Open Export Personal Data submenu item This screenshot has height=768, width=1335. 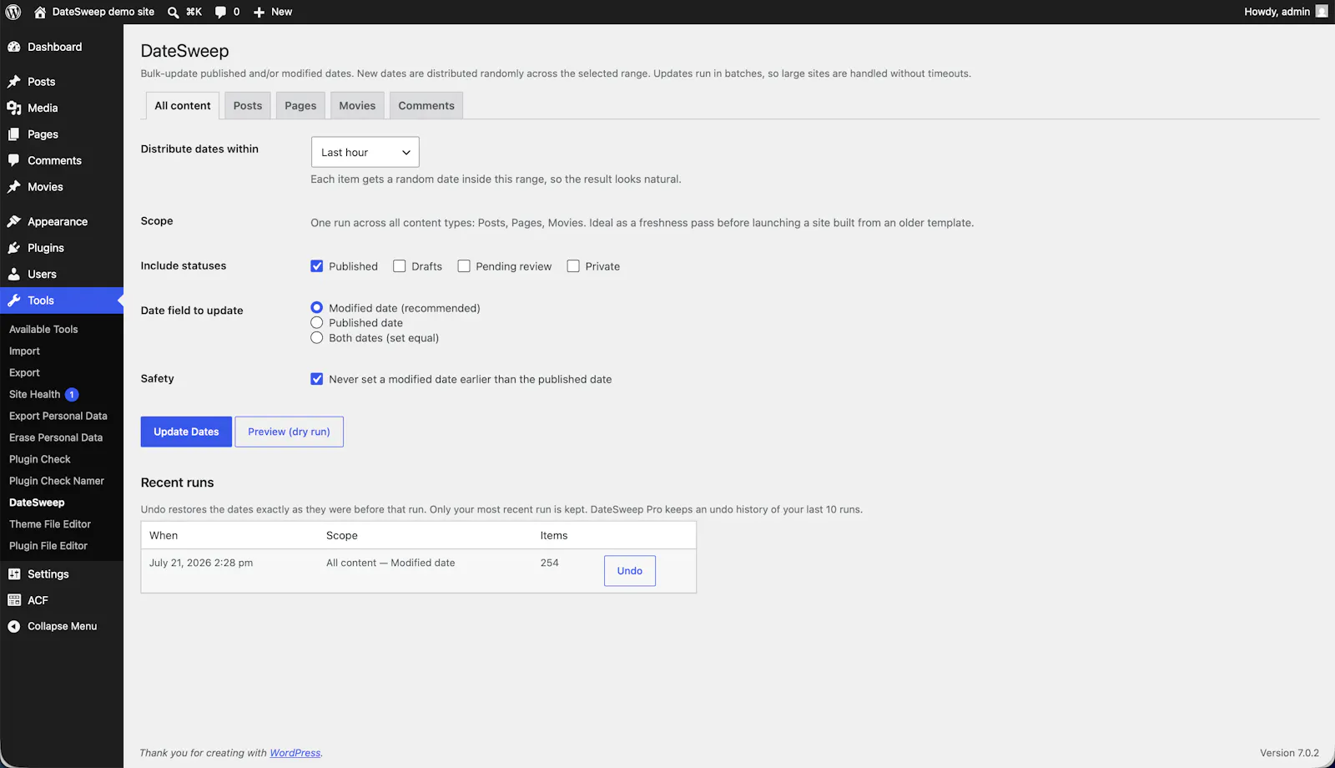(x=58, y=417)
